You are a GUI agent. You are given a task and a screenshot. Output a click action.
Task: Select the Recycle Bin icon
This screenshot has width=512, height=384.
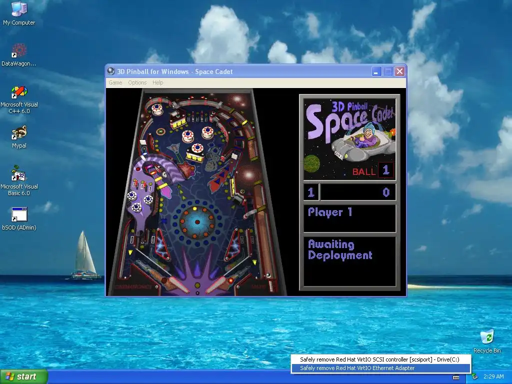coord(487,341)
